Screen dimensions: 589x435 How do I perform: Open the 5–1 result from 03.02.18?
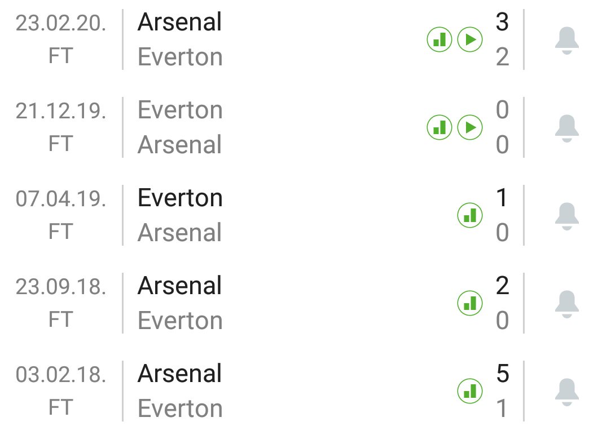(x=502, y=392)
